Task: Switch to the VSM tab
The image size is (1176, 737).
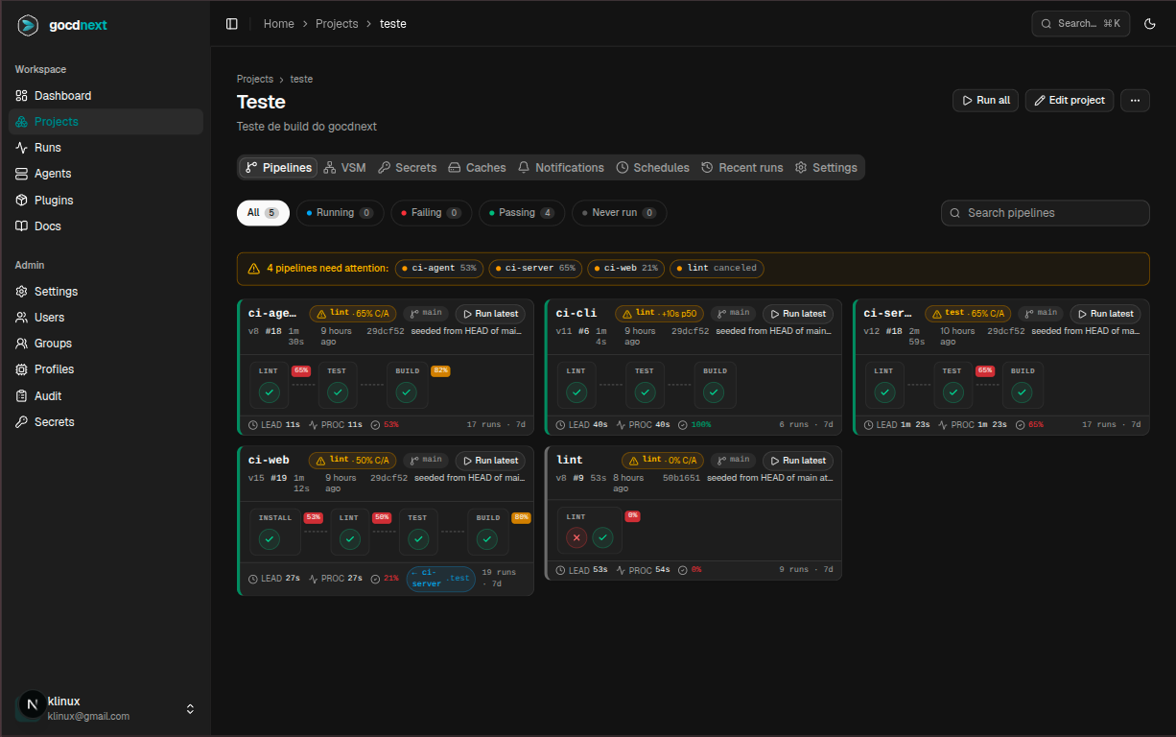Action: point(345,168)
